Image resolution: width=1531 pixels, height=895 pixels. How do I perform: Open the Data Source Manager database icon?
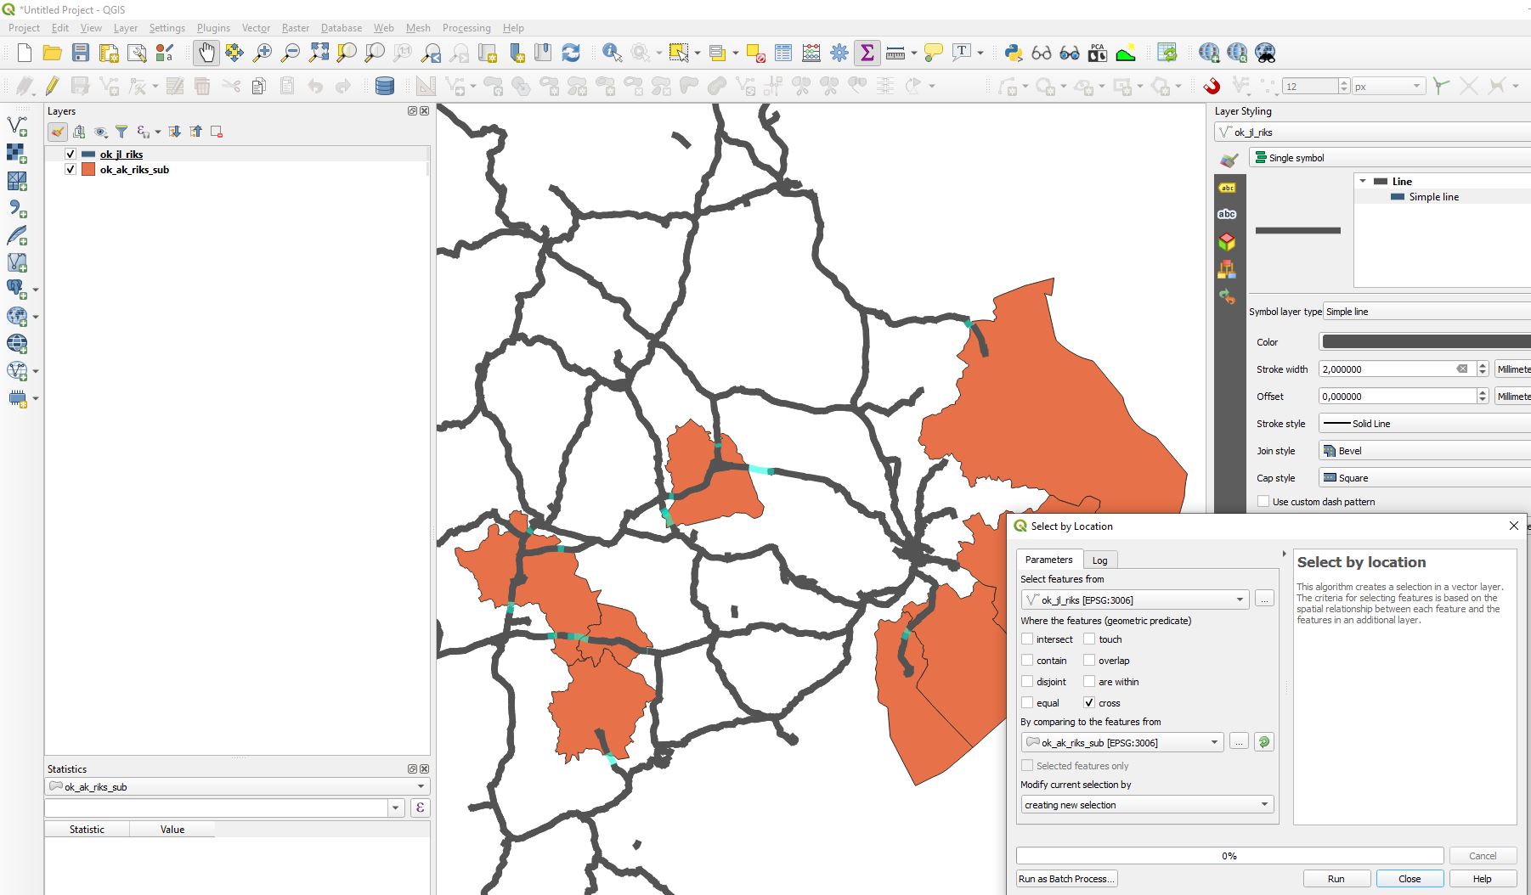pos(385,86)
